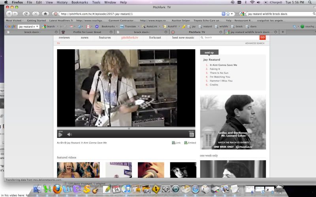
Task: Open the search engine selector dropdown
Action: (x=243, y=14)
